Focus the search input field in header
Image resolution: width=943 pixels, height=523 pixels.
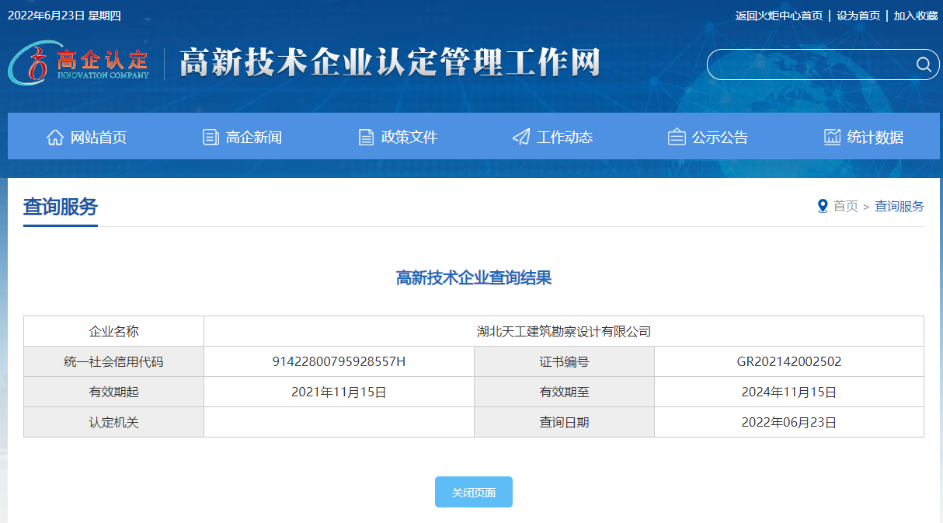(808, 65)
